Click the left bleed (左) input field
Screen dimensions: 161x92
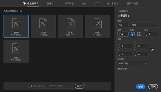tap(126, 54)
